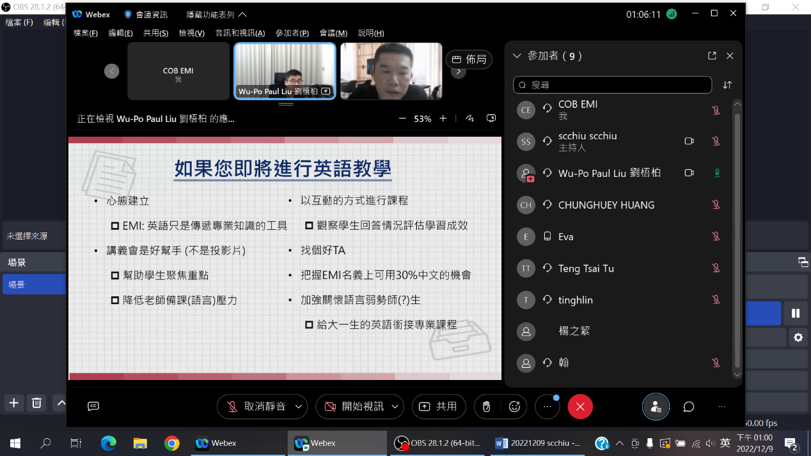Click the 共用 share button
The height and width of the screenshot is (456, 811).
[x=439, y=407]
